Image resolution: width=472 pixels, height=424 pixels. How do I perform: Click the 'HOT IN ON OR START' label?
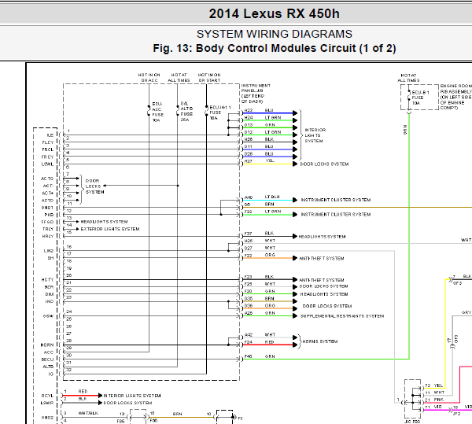pos(209,77)
